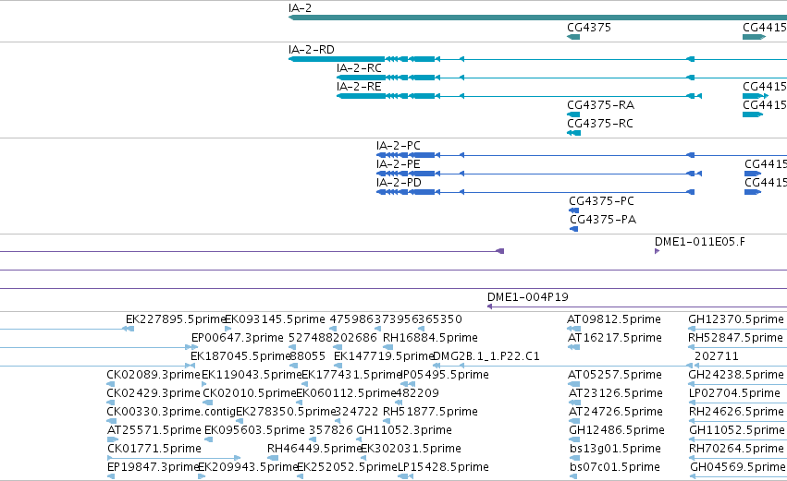The width and height of the screenshot is (787, 481).
Task: Click the IA-2 gene label
Action: pos(300,8)
